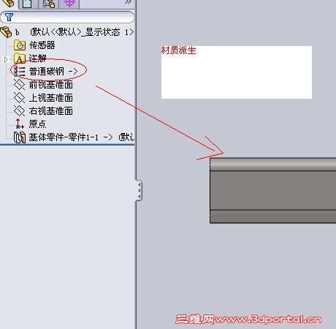Select the 传感器 folder icon
Screen dimensions: 336x329
point(20,45)
